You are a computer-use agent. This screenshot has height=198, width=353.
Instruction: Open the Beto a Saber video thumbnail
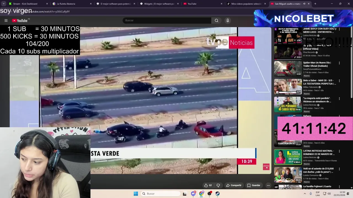pos(288,86)
